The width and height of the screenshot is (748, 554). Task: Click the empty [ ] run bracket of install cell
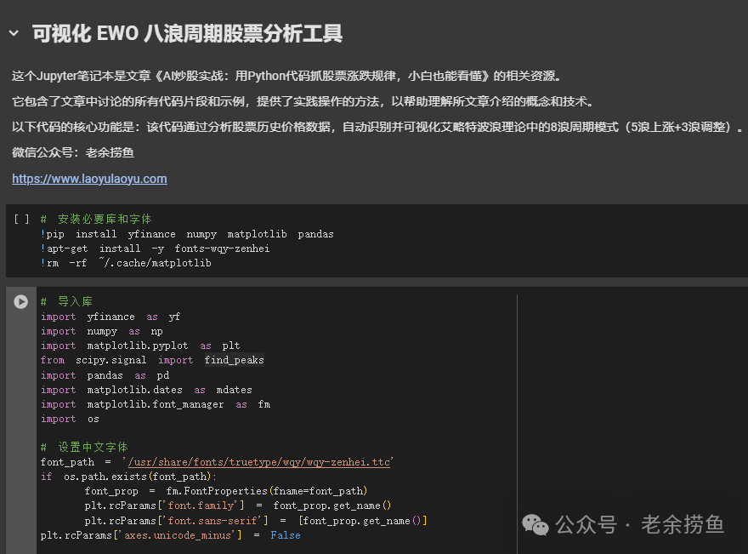21,220
